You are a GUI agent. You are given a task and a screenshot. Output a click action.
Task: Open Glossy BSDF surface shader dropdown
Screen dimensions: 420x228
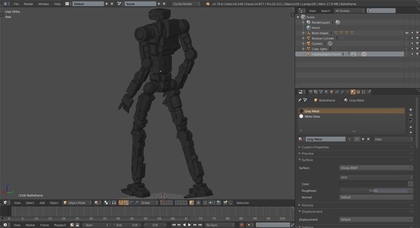pyautogui.click(x=376, y=168)
